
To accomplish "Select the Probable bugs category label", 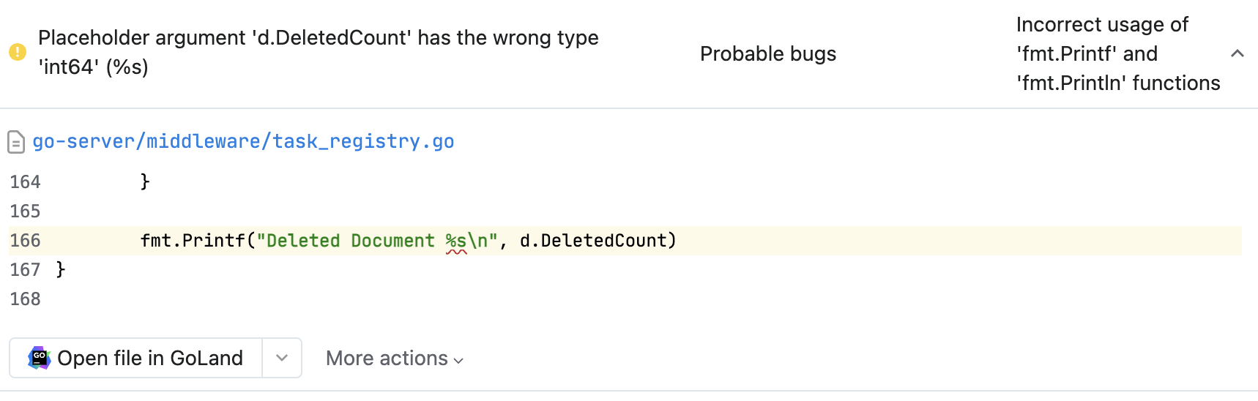I will [x=767, y=53].
